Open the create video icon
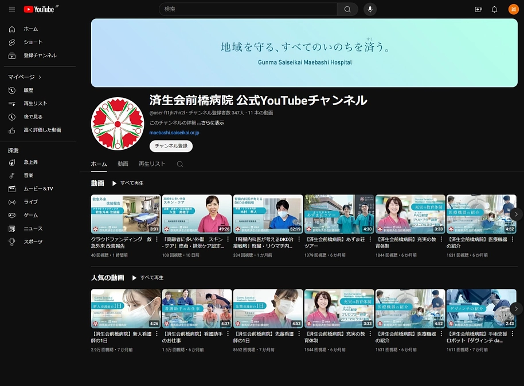Screen dimensions: 524x386 478,9
